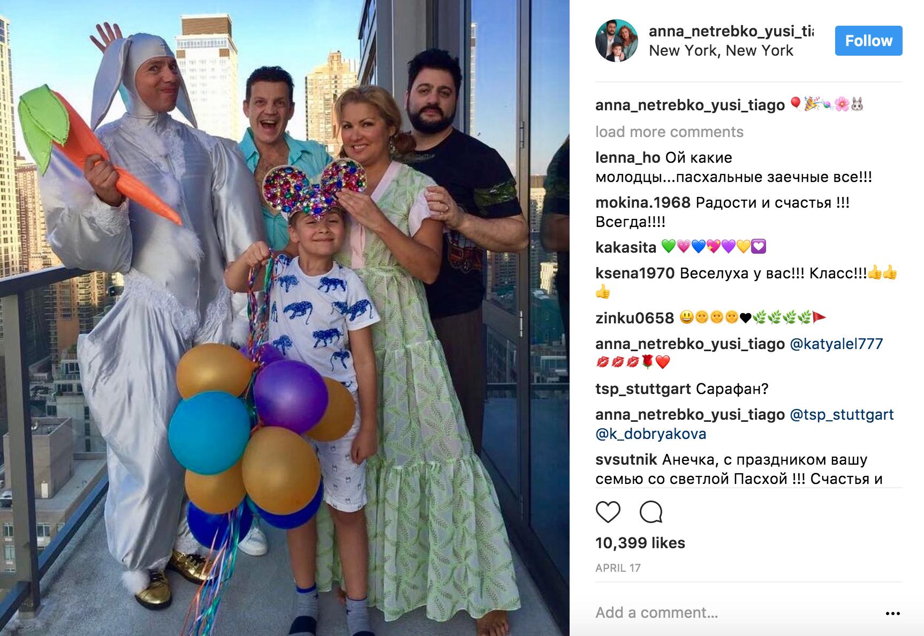Click the comment speech bubble icon
924x636 pixels.
pos(651,512)
